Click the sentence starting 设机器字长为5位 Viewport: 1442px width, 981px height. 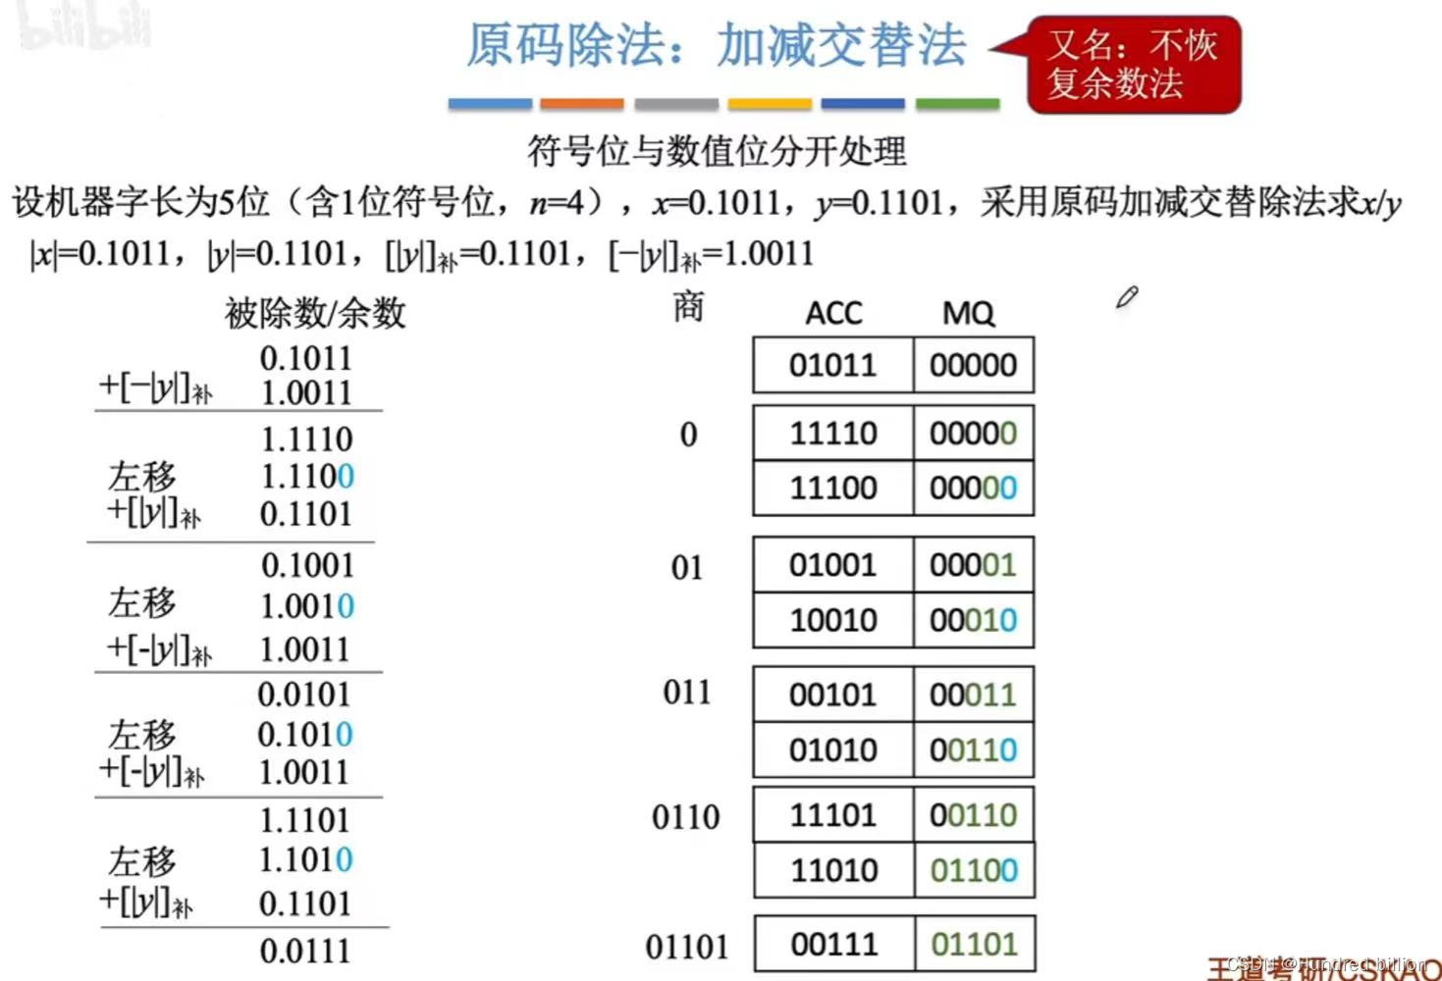[707, 203]
